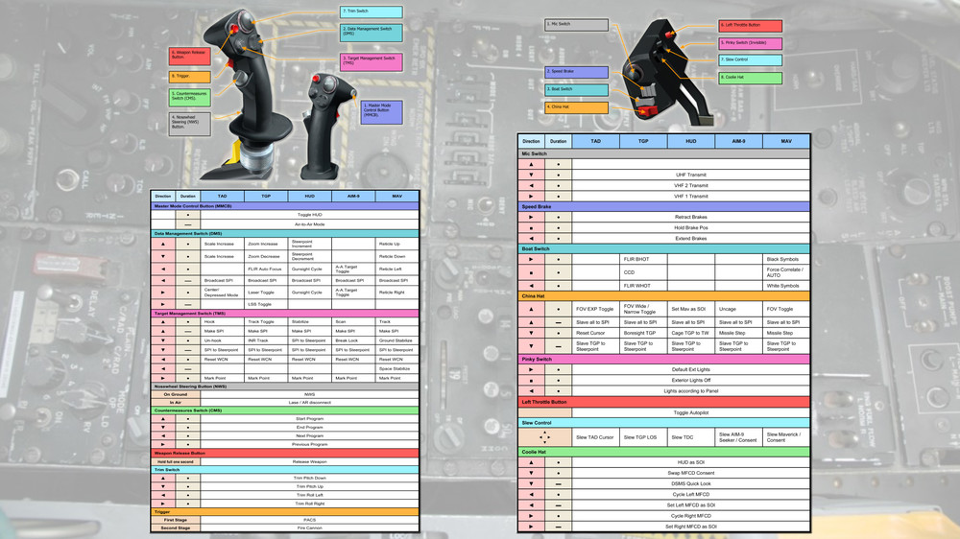
Task: Click the 'Fire Cannon' cell
Action: click(x=310, y=528)
